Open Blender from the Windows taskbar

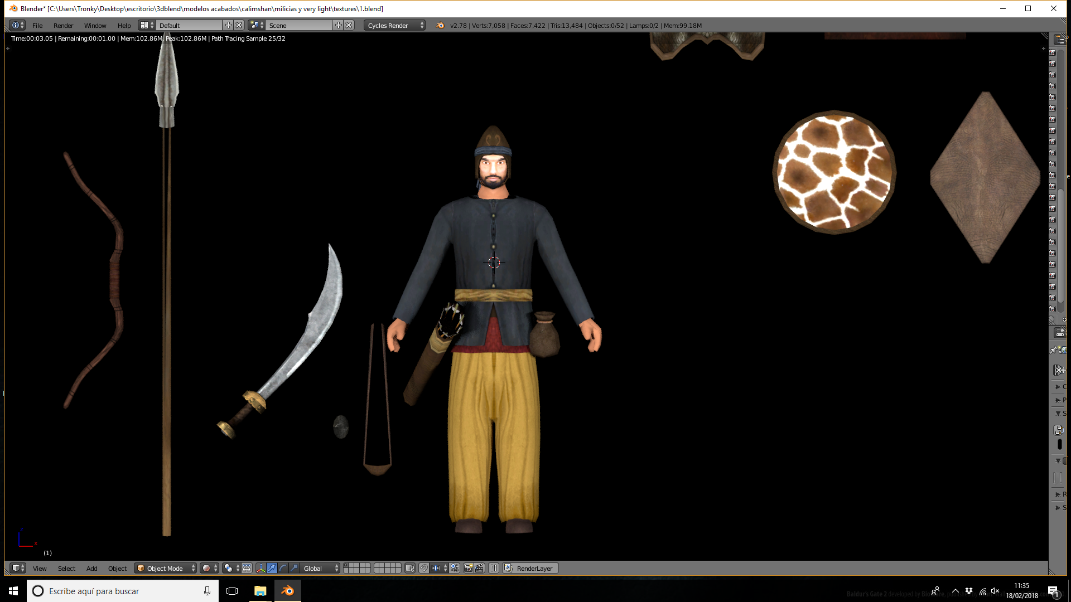coord(287,591)
